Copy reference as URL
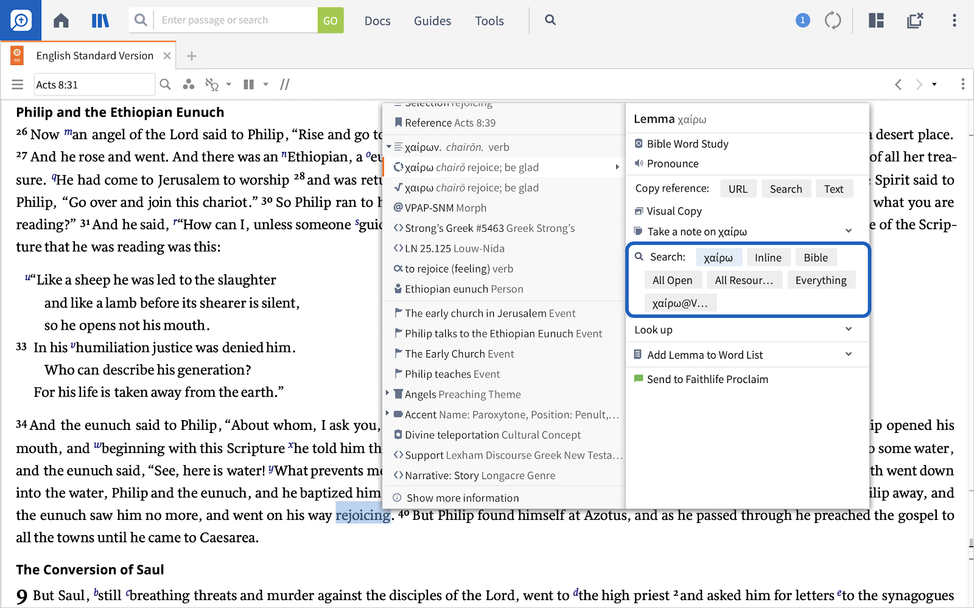The height and width of the screenshot is (608, 974). pos(738,188)
